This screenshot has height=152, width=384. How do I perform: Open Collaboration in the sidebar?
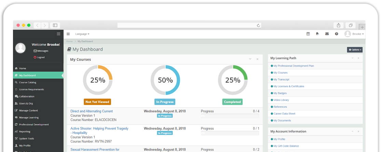coord(38,96)
